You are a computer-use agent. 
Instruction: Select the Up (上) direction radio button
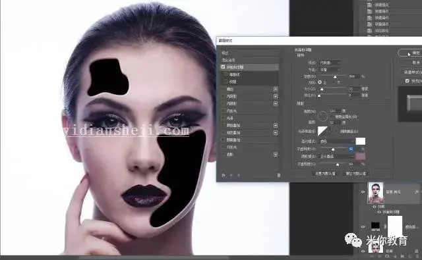coord(320,82)
